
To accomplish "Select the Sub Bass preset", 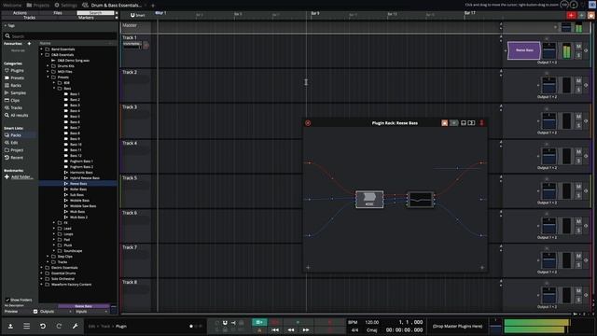I will 76,195.
